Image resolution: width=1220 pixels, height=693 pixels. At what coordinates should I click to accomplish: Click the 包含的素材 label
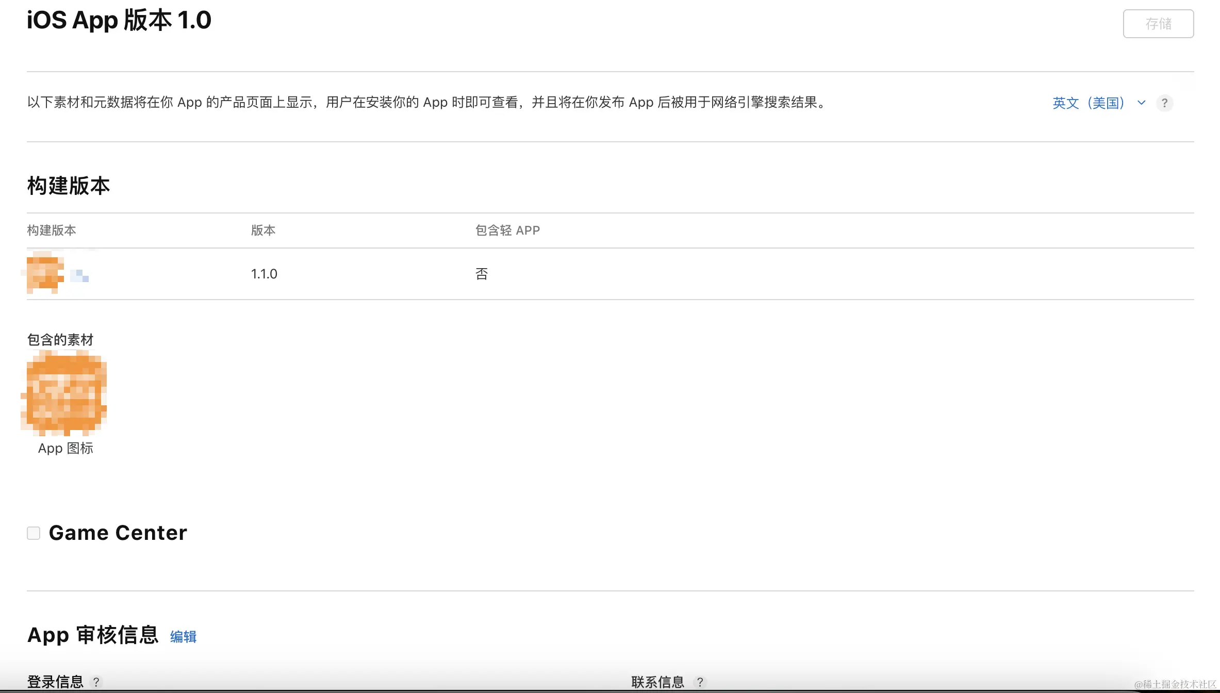tap(60, 340)
